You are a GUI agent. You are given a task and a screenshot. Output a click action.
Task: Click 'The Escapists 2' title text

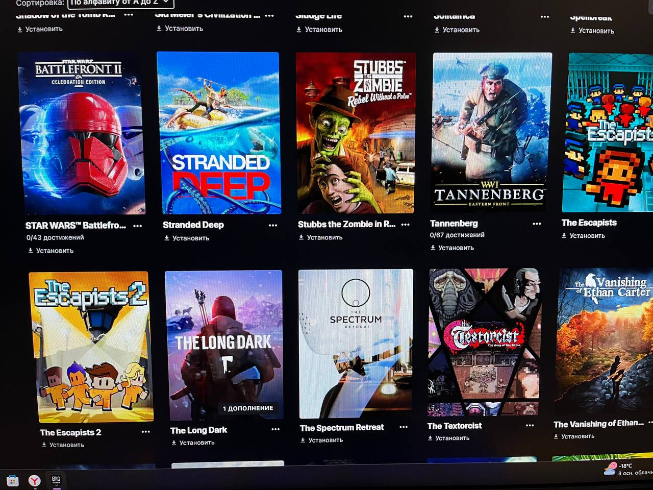tap(70, 432)
